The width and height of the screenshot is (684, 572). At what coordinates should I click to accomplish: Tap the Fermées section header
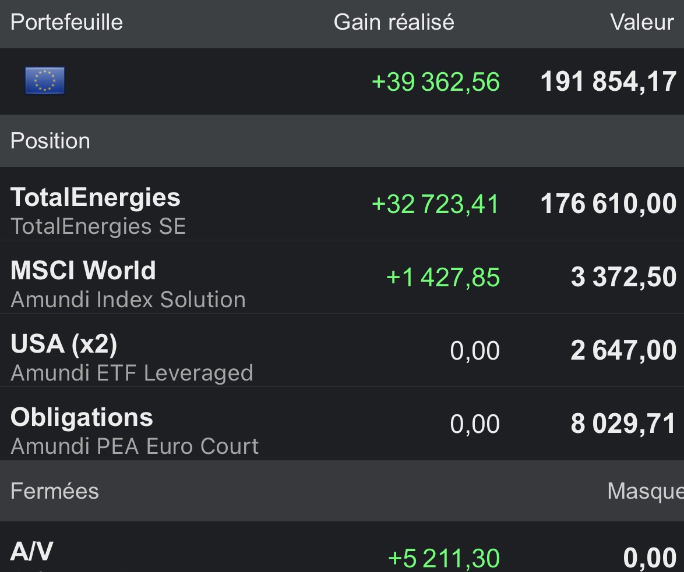click(55, 491)
